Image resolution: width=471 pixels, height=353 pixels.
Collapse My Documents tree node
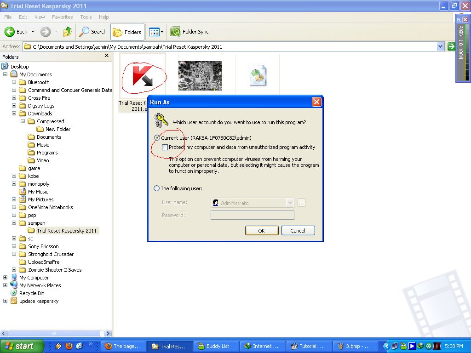[5, 74]
